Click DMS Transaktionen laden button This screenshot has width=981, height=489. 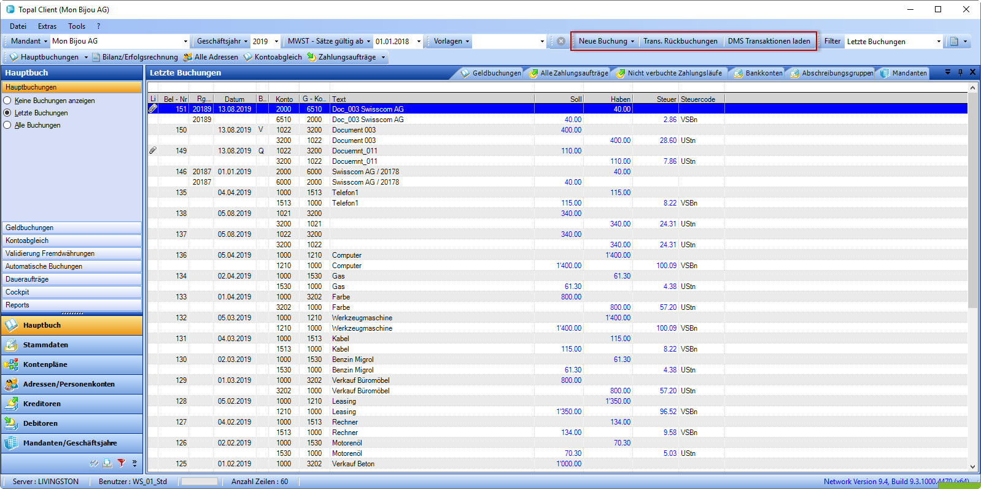click(769, 41)
